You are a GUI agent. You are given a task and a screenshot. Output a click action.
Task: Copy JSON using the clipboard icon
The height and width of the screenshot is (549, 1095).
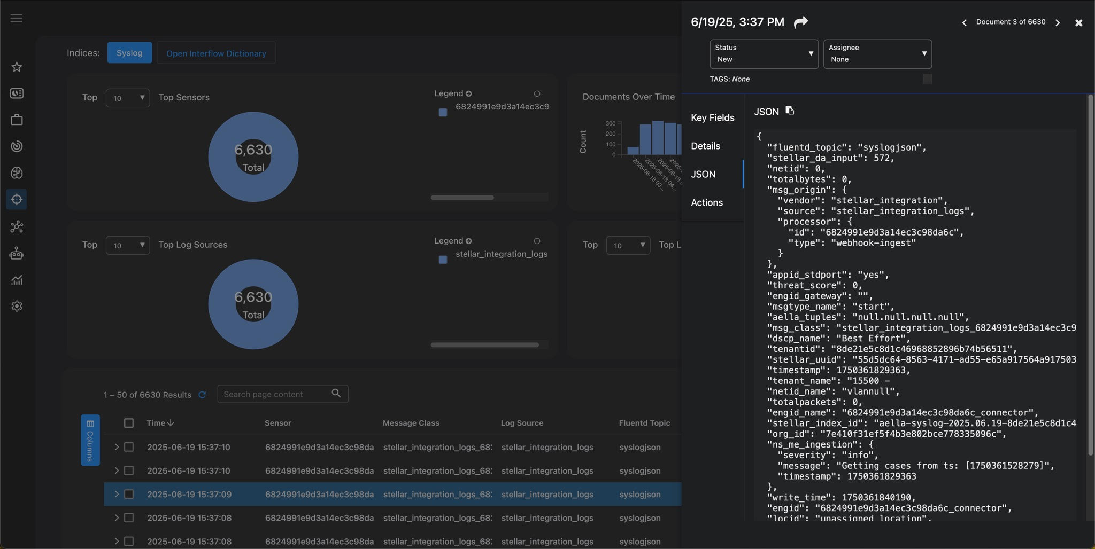[790, 111]
